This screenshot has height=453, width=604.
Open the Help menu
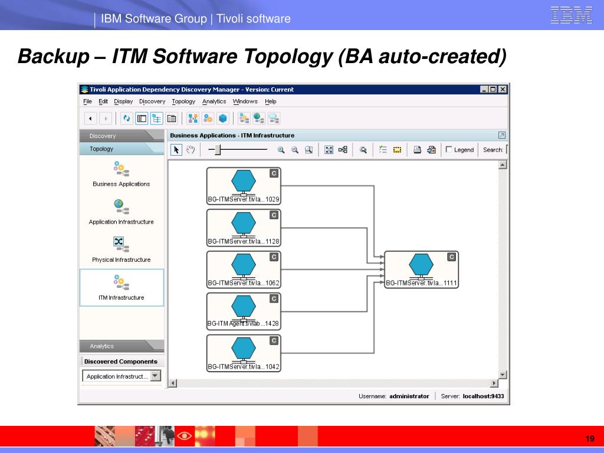(x=270, y=101)
